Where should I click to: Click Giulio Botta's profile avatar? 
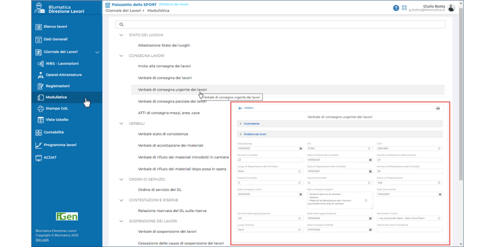coord(451,8)
